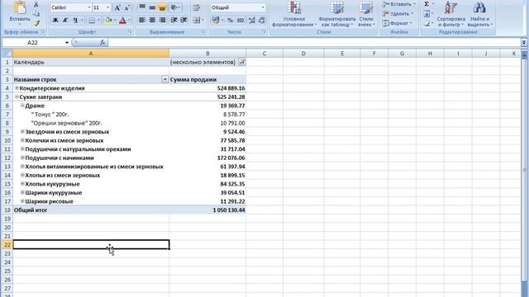
Task: Align text to middle of cell
Action: click(x=152, y=7)
